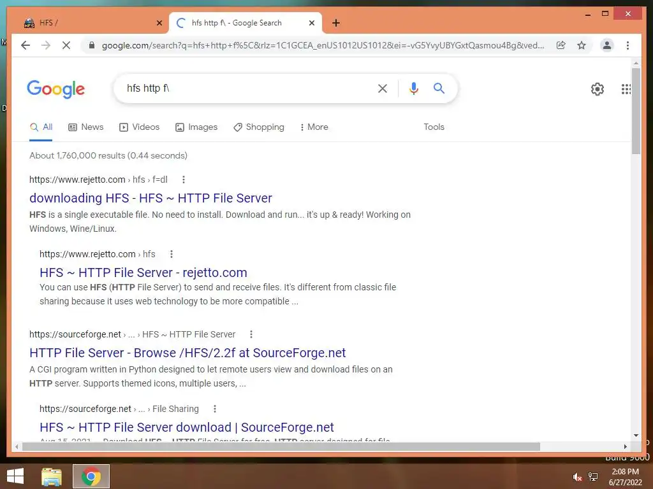653x489 pixels.
Task: Click the scroll down arrow
Action: [x=636, y=436]
